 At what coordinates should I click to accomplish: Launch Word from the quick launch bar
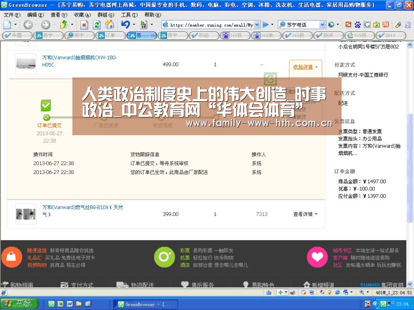tap(70, 304)
